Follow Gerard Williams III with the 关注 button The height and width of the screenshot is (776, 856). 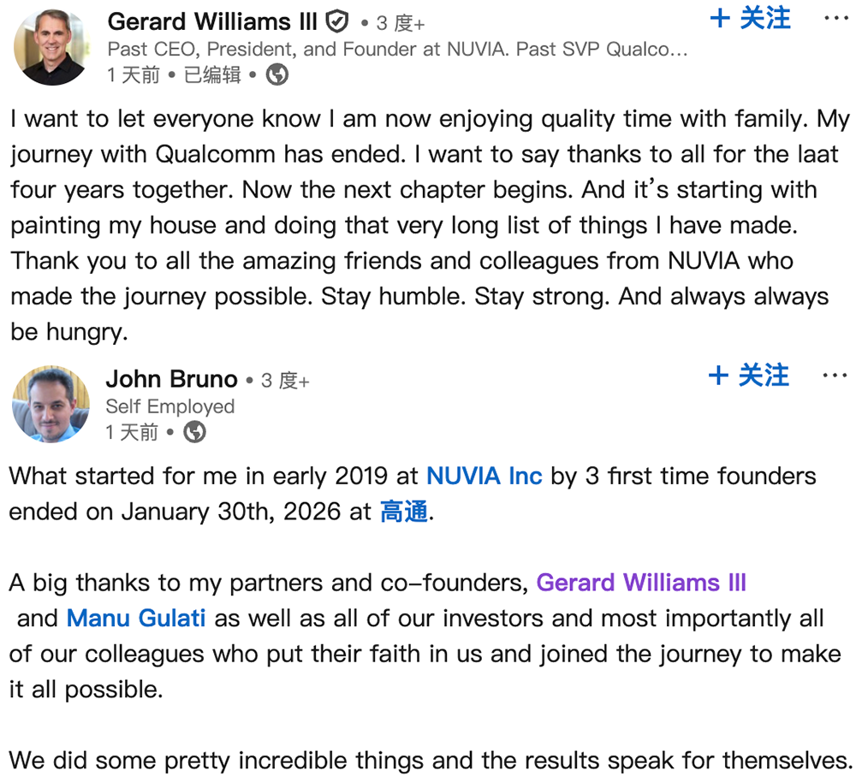tap(751, 19)
